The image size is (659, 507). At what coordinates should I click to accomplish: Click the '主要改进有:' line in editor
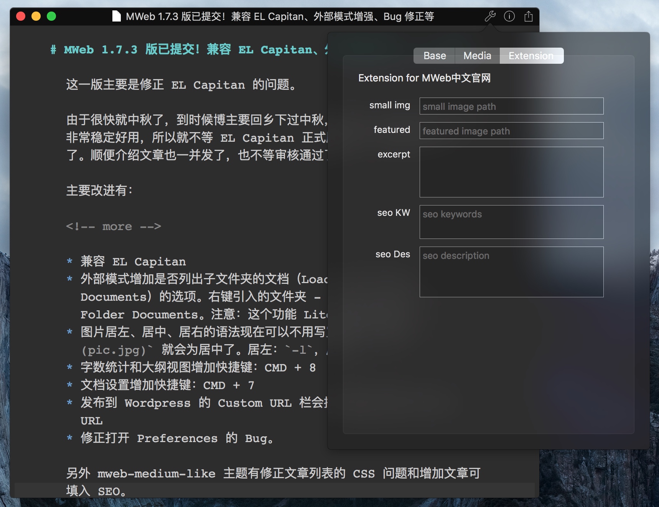click(x=99, y=190)
